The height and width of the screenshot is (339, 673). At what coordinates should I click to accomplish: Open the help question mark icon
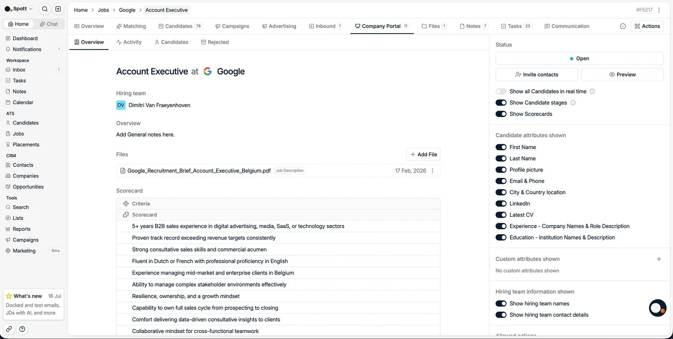pos(22,329)
